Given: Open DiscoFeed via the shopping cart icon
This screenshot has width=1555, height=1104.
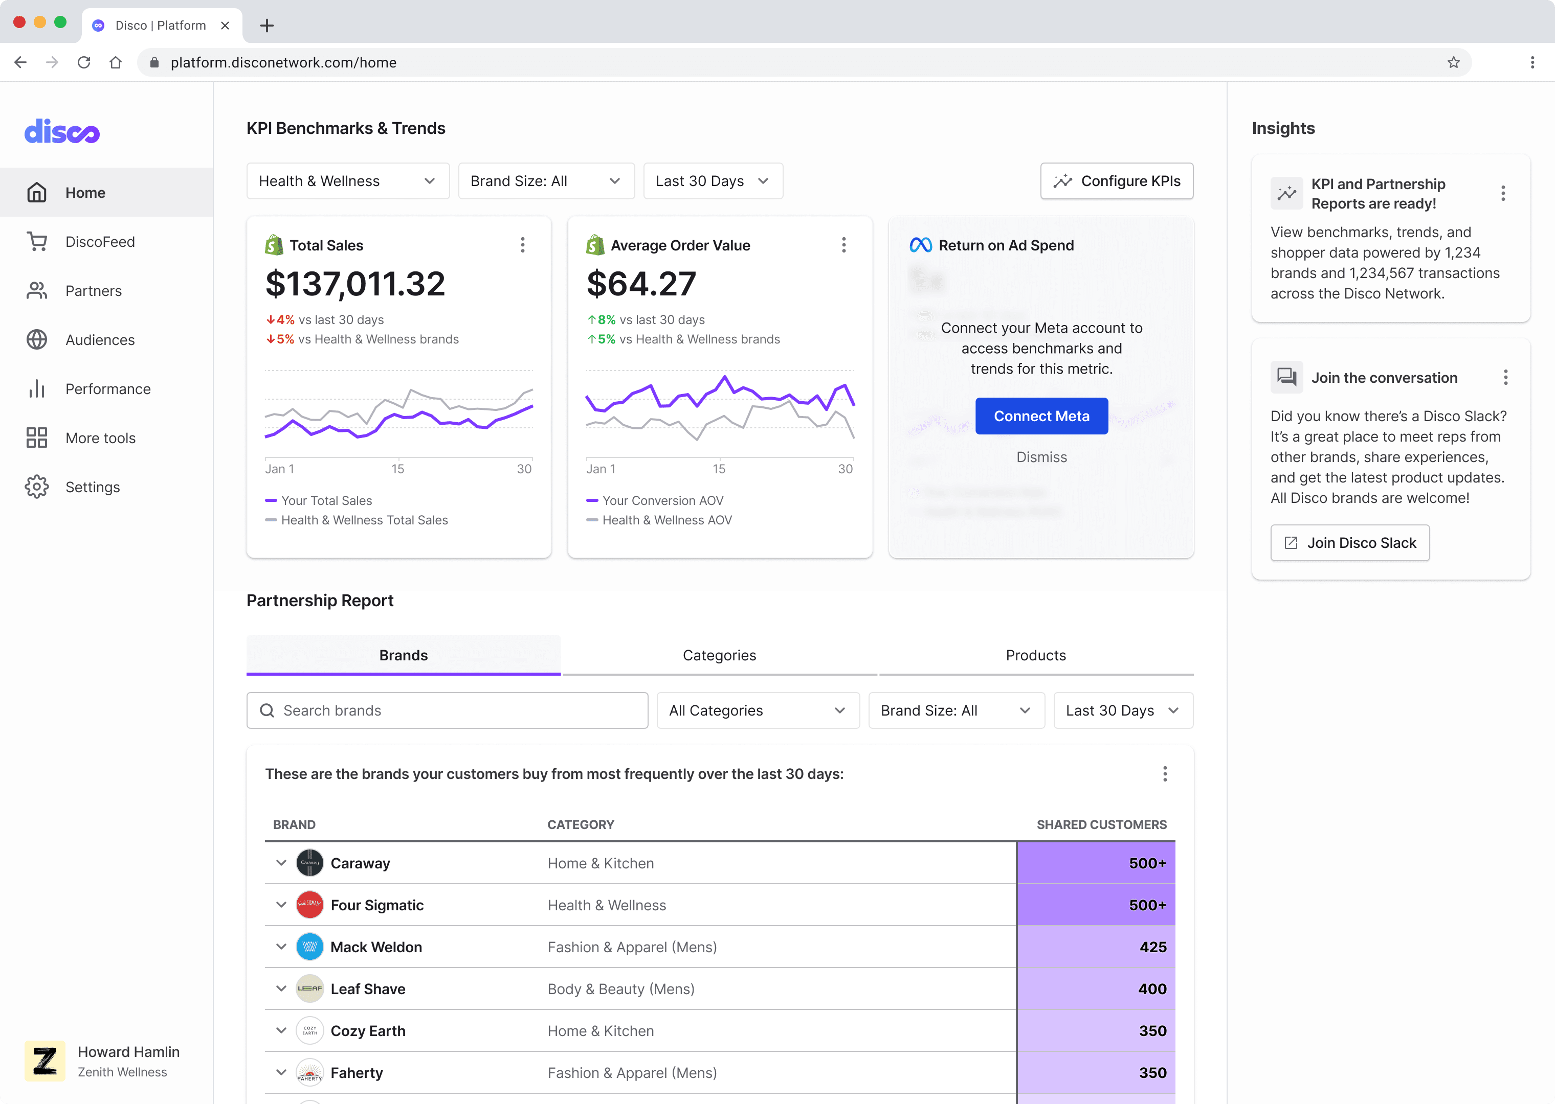Looking at the screenshot, I should [x=37, y=241].
